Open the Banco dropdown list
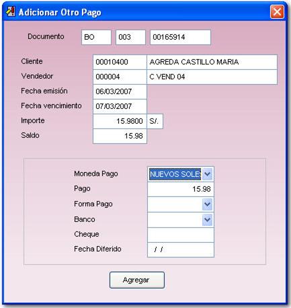The height and width of the screenshot is (308, 291). pos(207,219)
